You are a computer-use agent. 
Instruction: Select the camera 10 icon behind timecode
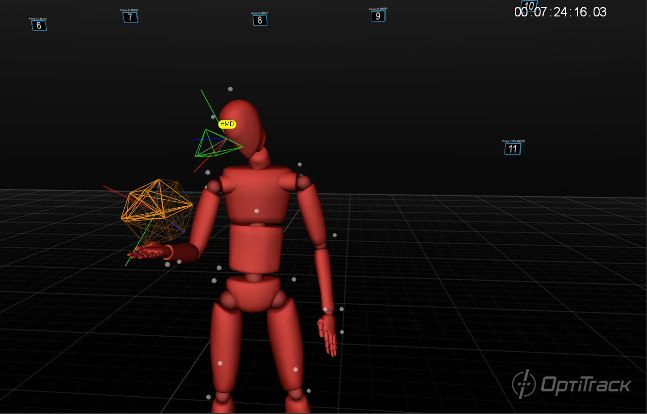coord(529,5)
